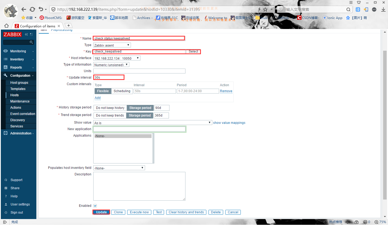The height and width of the screenshot is (225, 388).
Task: Click the show value mappings link
Action: (229, 123)
